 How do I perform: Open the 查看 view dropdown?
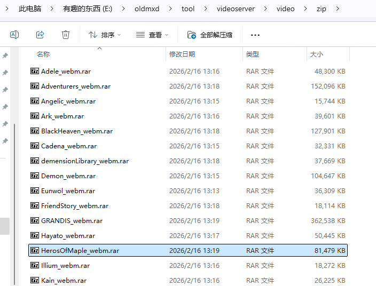(152, 35)
